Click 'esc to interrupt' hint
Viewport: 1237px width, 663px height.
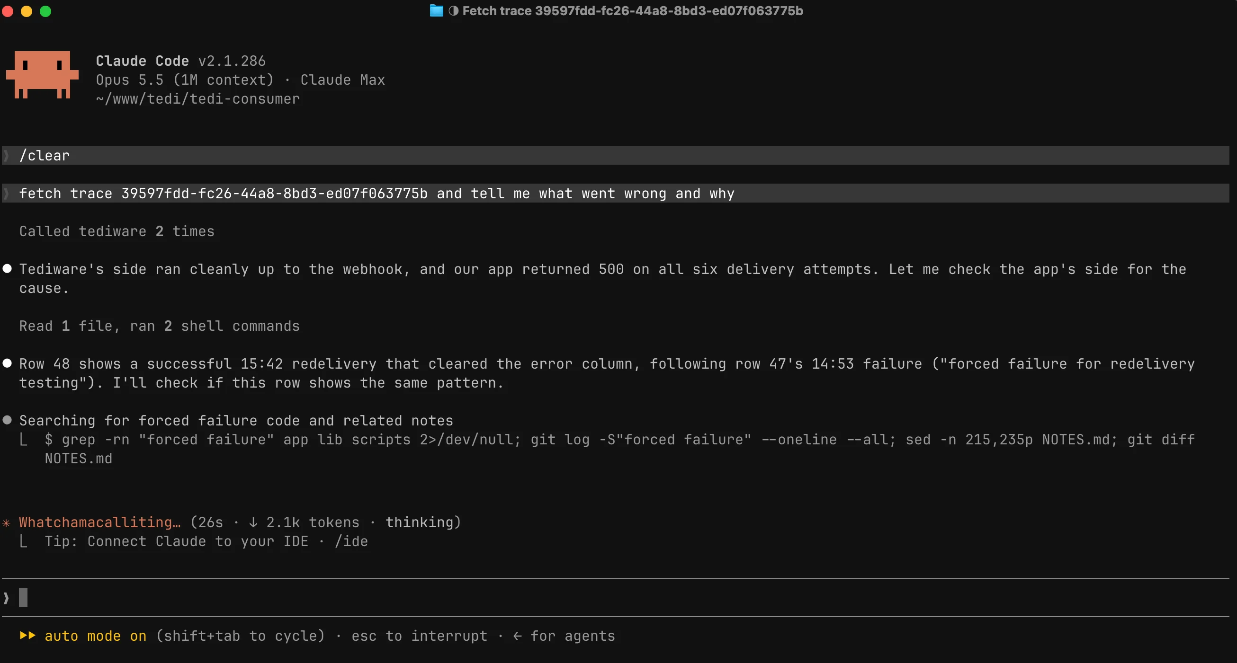point(419,636)
